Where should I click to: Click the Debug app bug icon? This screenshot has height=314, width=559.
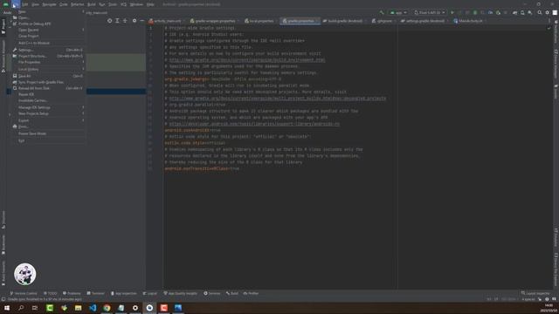475,12
